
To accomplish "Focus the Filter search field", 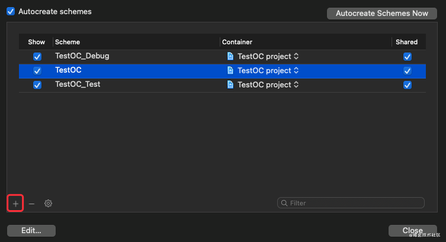I will click(x=351, y=203).
